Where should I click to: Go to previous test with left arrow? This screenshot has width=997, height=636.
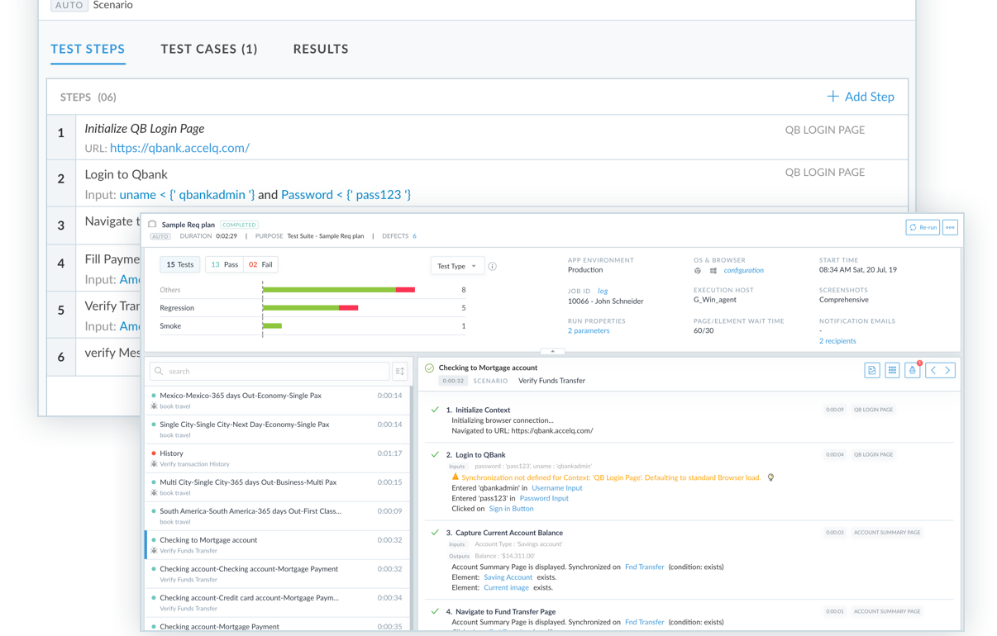(x=933, y=371)
